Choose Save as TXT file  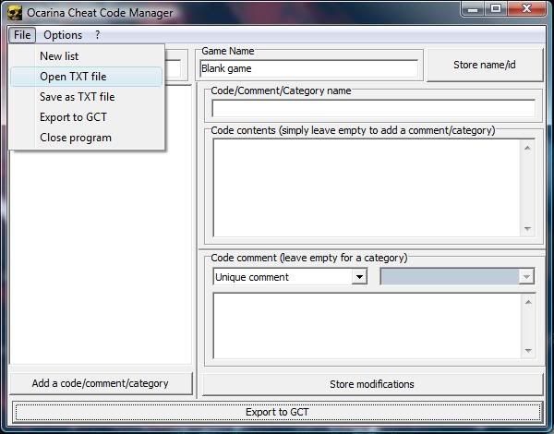[x=86, y=97]
